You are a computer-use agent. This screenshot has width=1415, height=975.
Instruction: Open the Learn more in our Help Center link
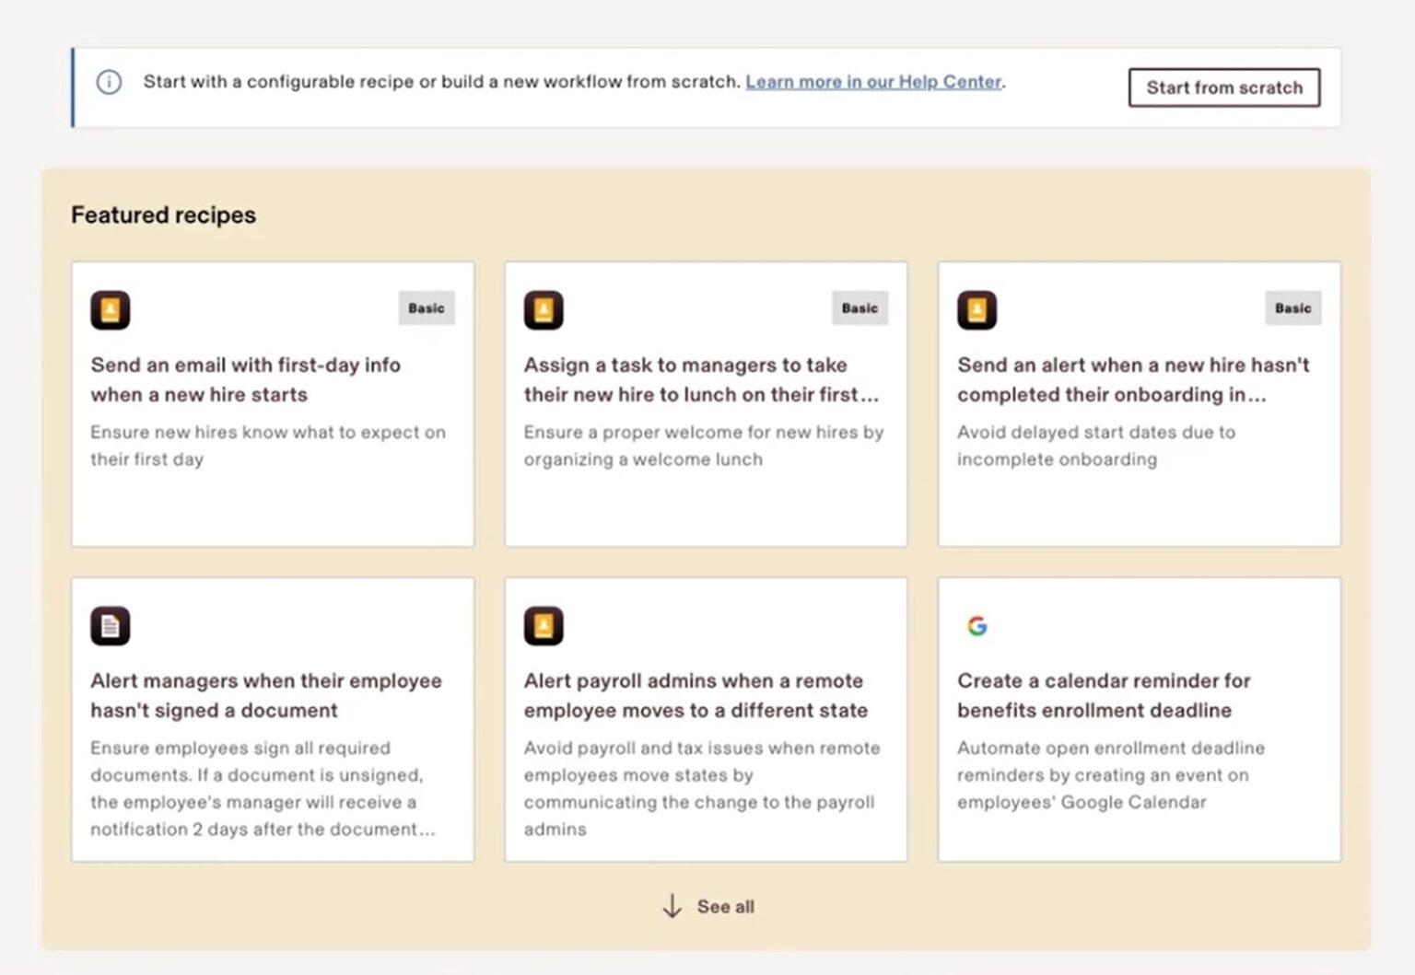point(874,82)
